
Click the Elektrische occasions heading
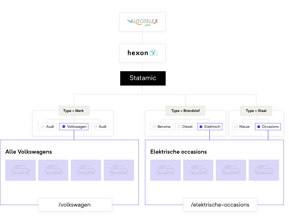(x=178, y=152)
